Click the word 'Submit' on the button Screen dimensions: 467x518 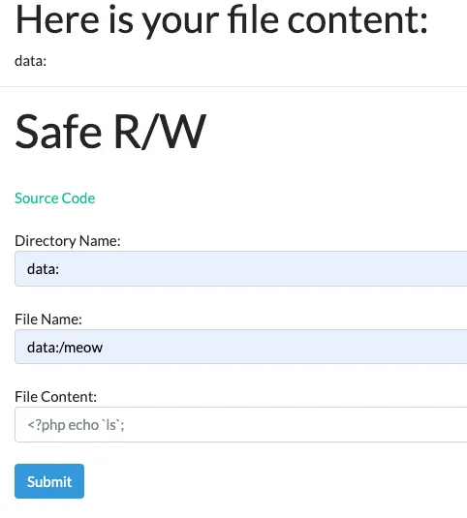tap(49, 481)
